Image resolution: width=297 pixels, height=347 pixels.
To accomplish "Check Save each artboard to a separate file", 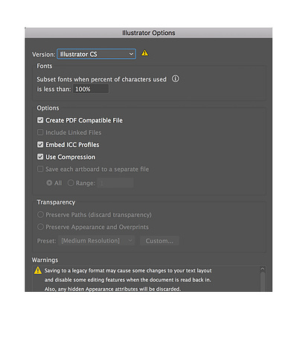I will pos(40,169).
